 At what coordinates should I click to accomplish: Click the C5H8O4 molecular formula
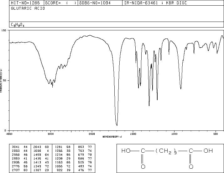pyautogui.click(x=18, y=25)
